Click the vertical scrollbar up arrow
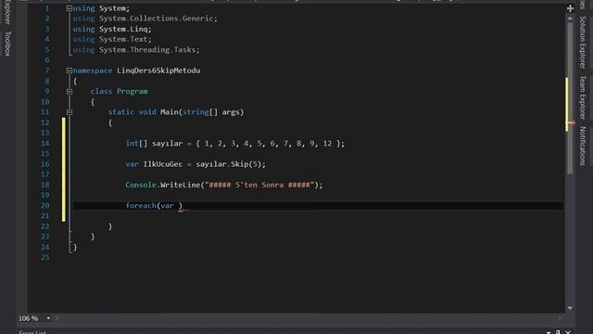The width and height of the screenshot is (593, 334). coord(570,19)
